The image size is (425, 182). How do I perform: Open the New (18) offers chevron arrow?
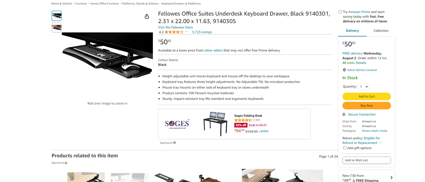(x=391, y=178)
